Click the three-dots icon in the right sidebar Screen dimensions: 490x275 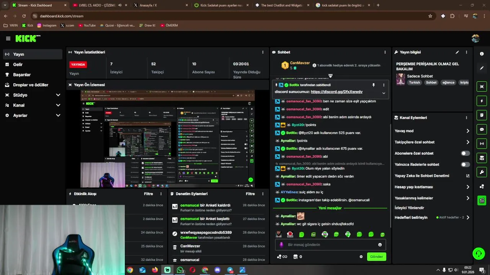tap(482, 186)
